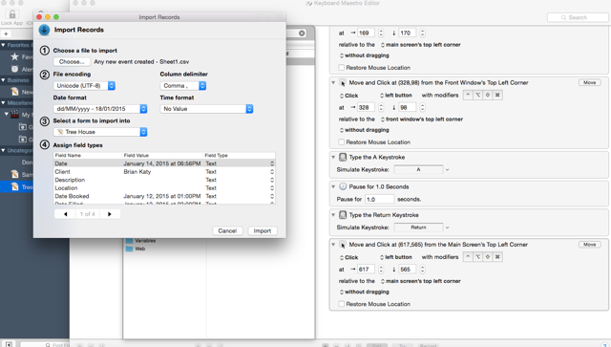Toggle Restore Mouse Location under 169,170 action

click(x=342, y=68)
